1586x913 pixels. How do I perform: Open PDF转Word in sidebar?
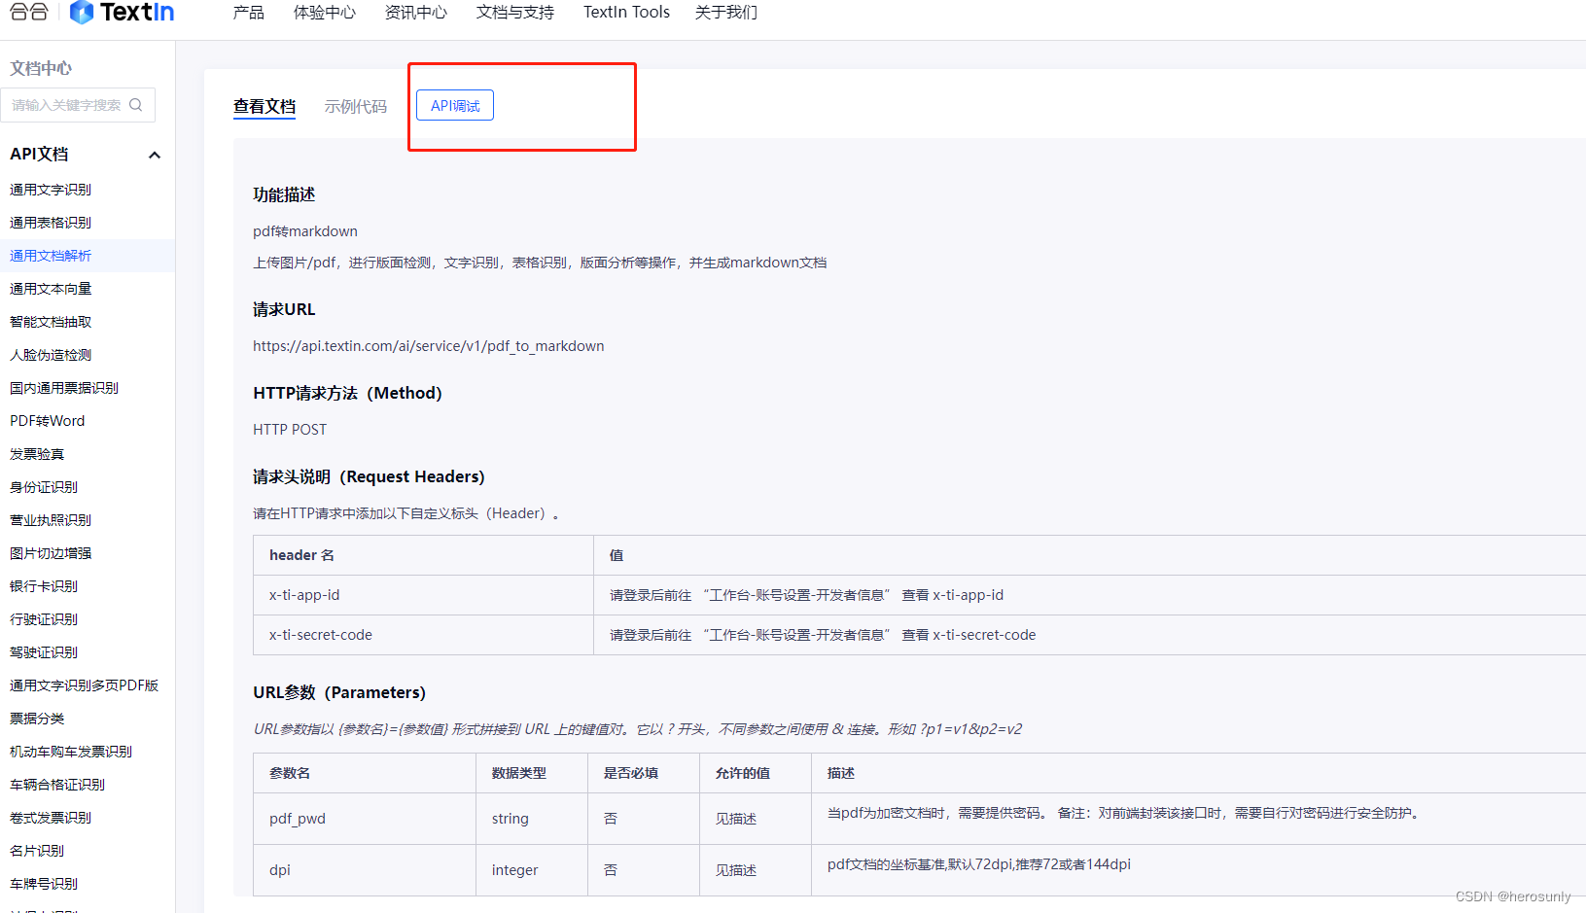click(x=48, y=421)
